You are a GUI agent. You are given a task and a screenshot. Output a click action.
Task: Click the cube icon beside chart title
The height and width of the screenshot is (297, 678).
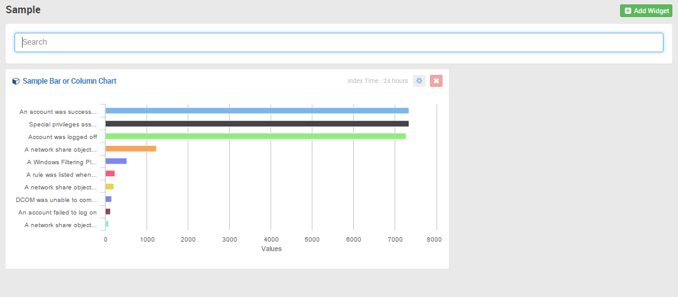(16, 81)
